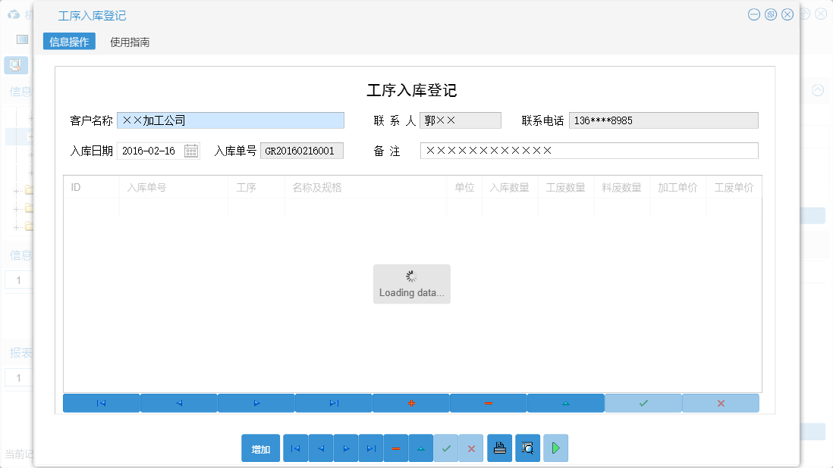Click the 增加 button

[260, 448]
